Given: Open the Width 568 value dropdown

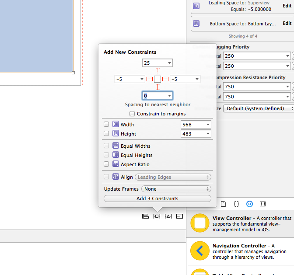Looking at the screenshot, I should point(208,125).
